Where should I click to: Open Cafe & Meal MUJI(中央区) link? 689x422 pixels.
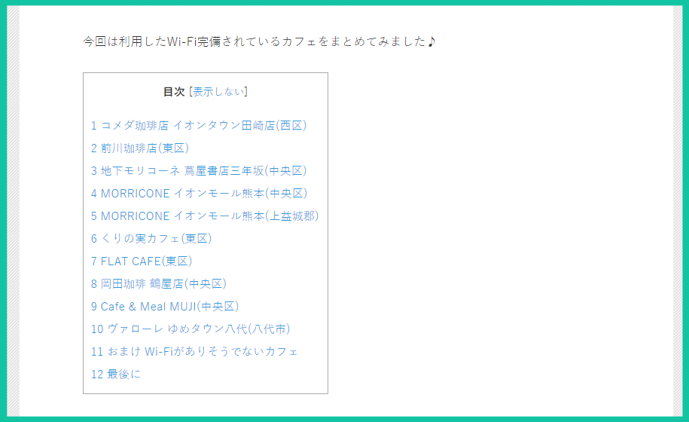click(165, 307)
